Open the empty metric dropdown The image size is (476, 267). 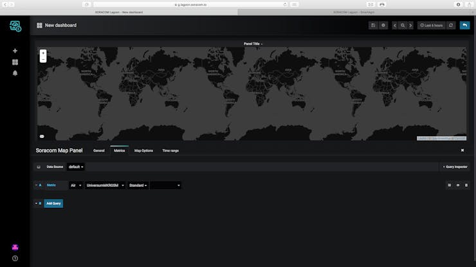tap(165, 185)
